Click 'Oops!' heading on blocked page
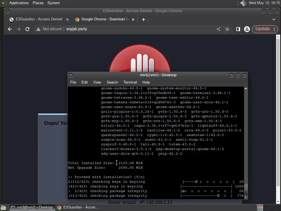Screen dimensions: 281x211 [x=51, y=123]
